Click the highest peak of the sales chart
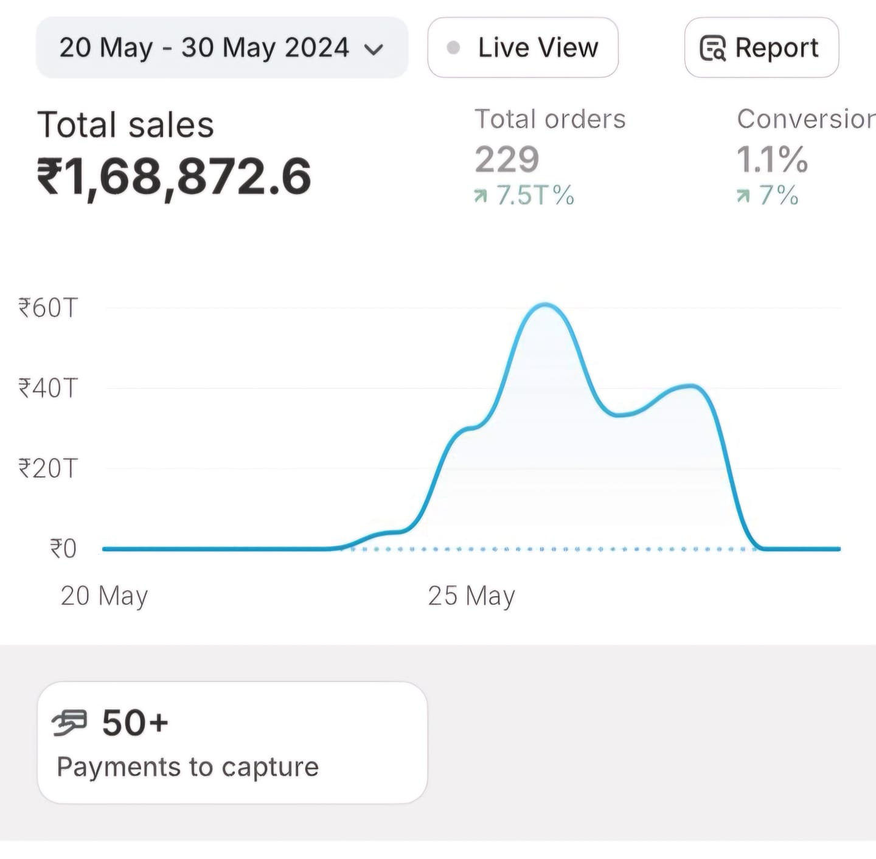 tap(544, 305)
